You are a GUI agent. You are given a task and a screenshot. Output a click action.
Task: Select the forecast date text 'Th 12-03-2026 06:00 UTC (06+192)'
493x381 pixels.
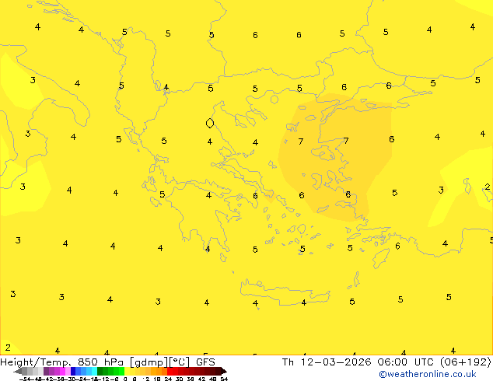click(x=386, y=362)
